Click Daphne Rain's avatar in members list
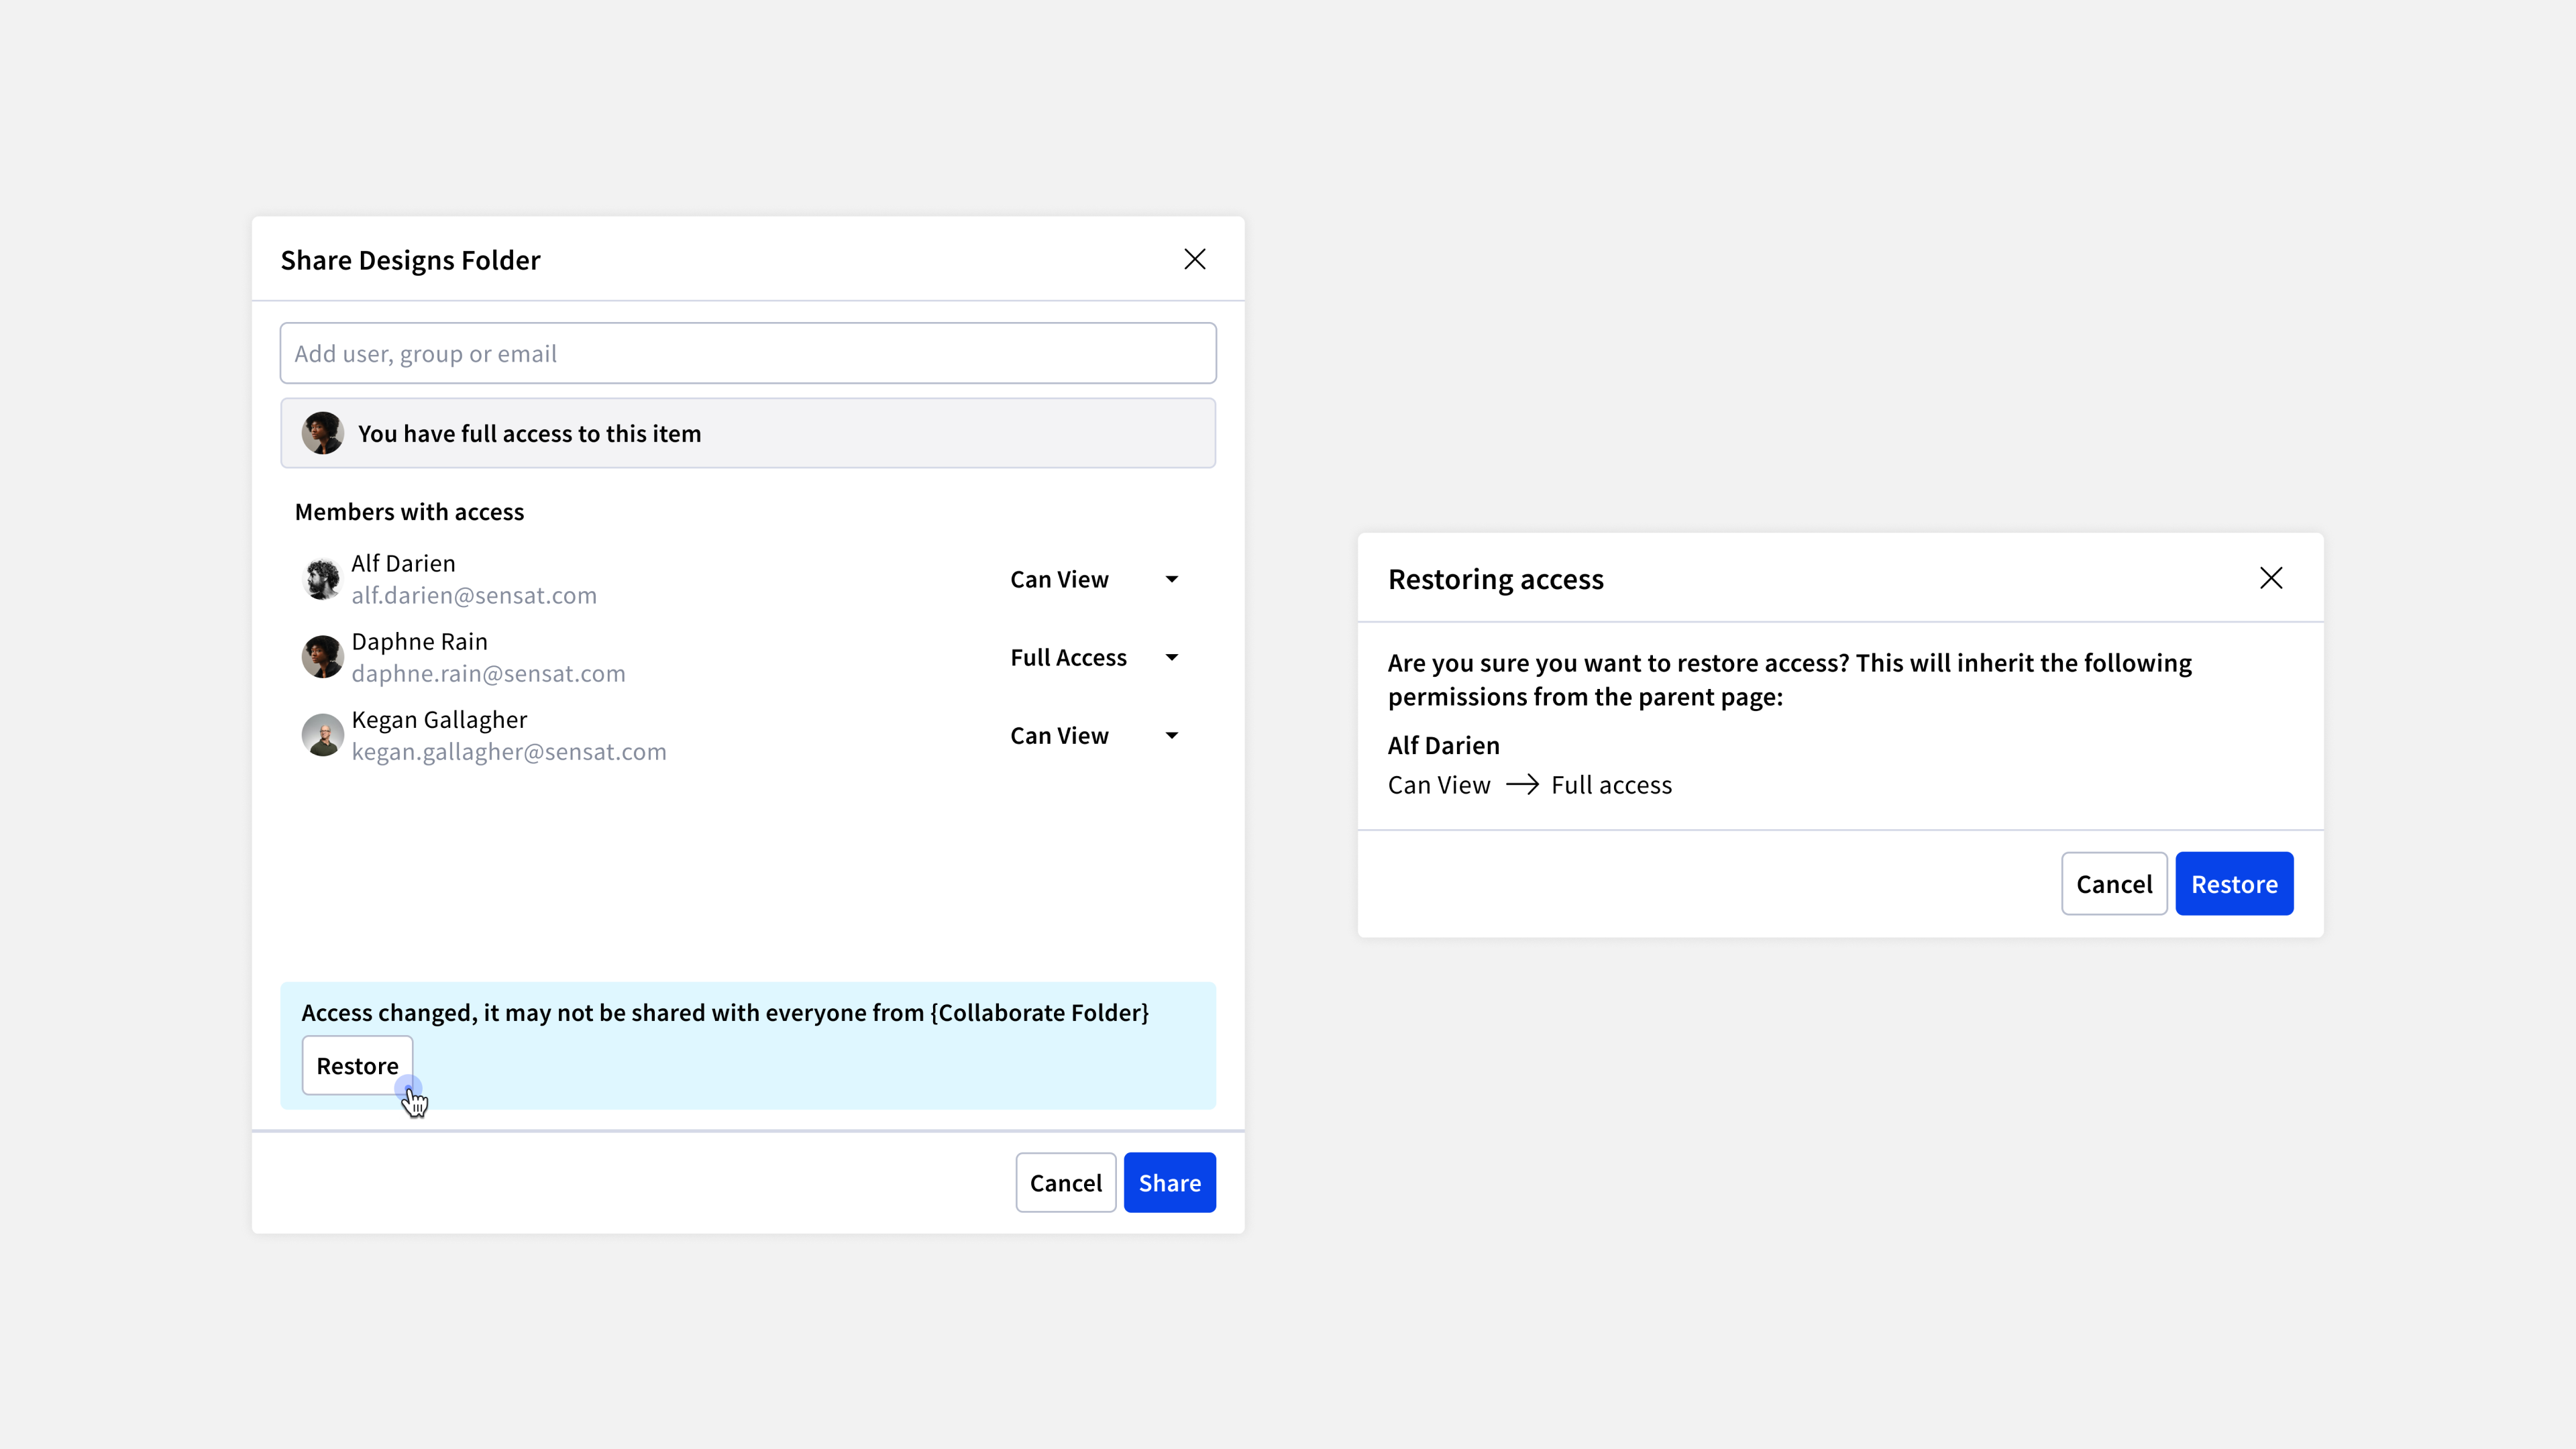The image size is (2576, 1449). (x=322, y=657)
